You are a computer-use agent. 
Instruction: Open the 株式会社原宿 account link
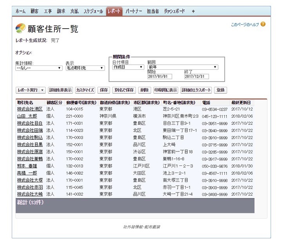[x=30, y=152]
